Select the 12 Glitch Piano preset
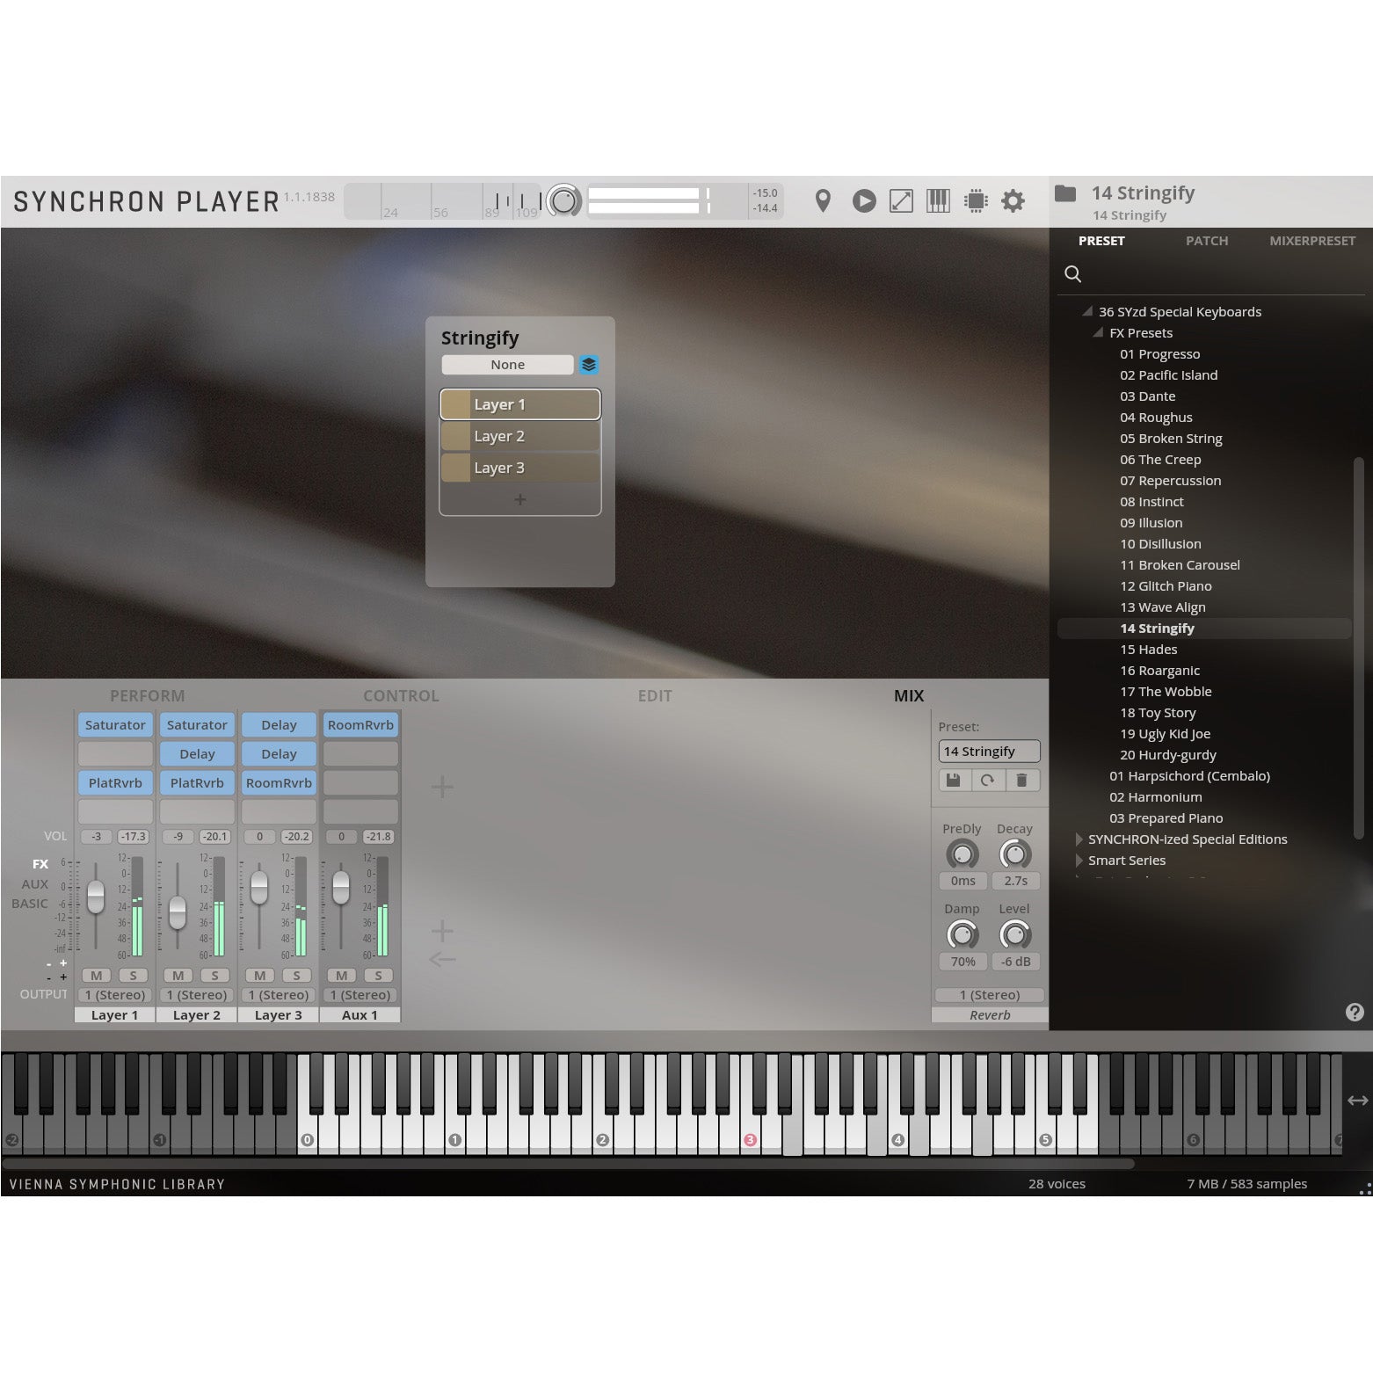 (1166, 585)
